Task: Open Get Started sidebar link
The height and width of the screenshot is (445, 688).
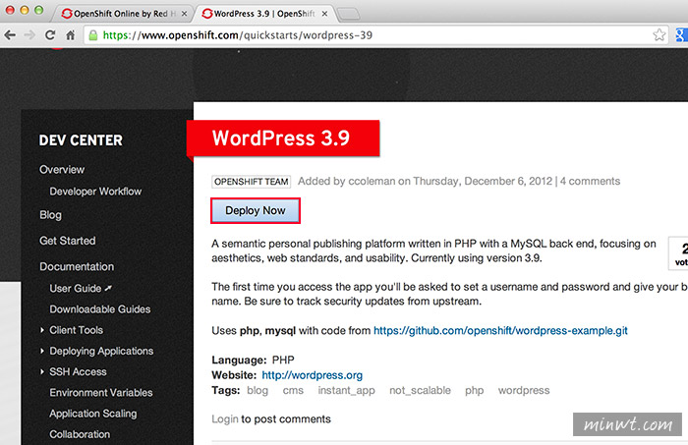Action: (x=67, y=241)
